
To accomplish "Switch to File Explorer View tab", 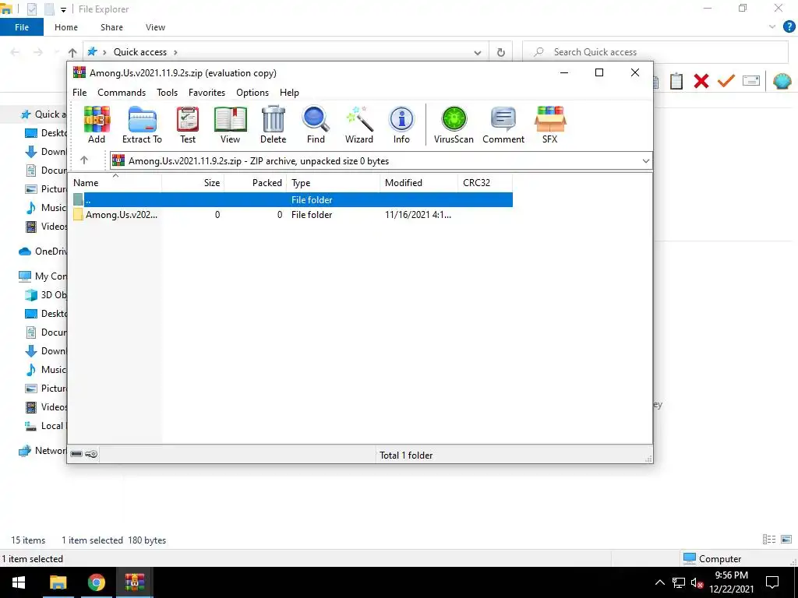I will [x=155, y=27].
